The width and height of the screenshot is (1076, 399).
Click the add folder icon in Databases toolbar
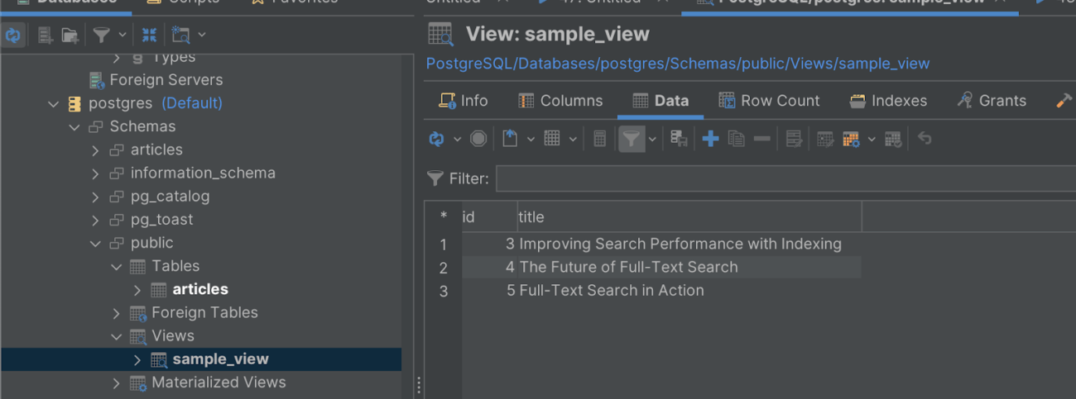70,35
